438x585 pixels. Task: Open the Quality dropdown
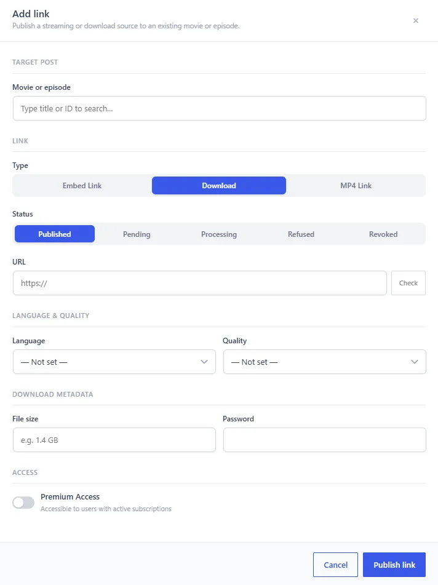325,362
